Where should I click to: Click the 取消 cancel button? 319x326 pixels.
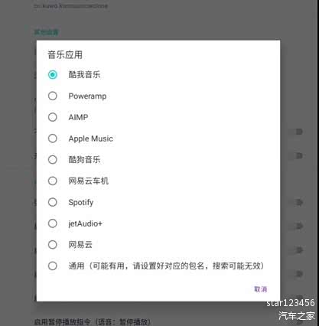pos(260,289)
